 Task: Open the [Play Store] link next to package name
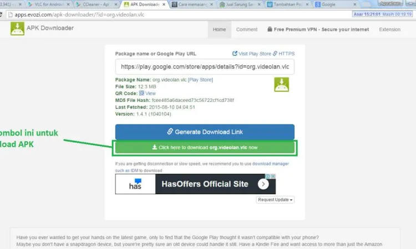(200, 80)
